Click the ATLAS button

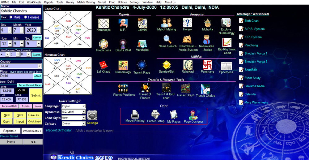pos(37,76)
